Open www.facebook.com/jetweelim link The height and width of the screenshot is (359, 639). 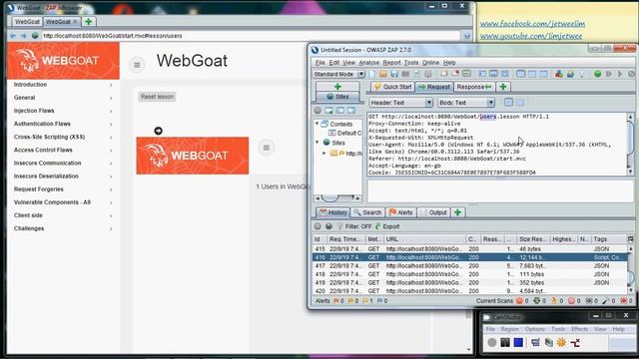[x=532, y=24]
